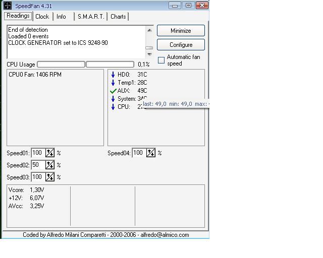Screen dimensions: 323x258
Task: Click the 'CPU0 Fan: 1406 RPM' reading
Action: tap(35, 75)
